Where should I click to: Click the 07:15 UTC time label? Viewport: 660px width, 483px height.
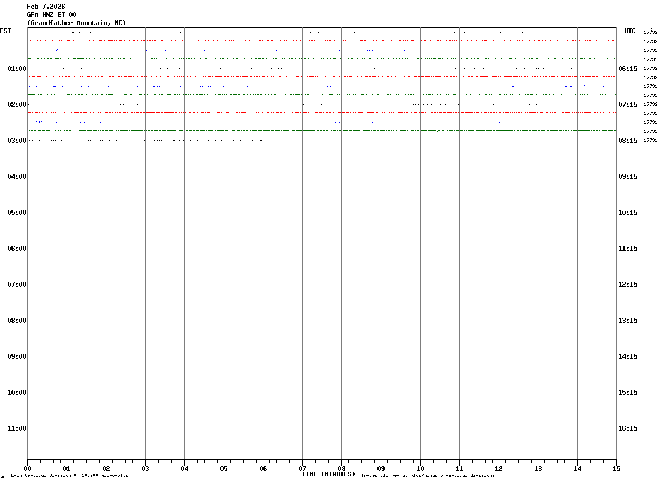(628, 104)
